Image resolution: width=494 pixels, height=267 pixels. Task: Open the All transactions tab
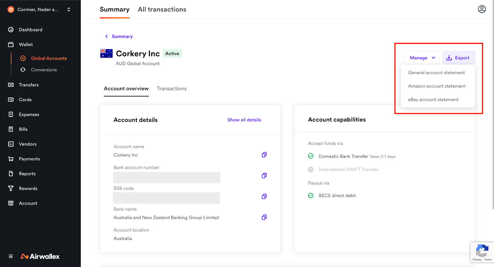click(x=162, y=10)
